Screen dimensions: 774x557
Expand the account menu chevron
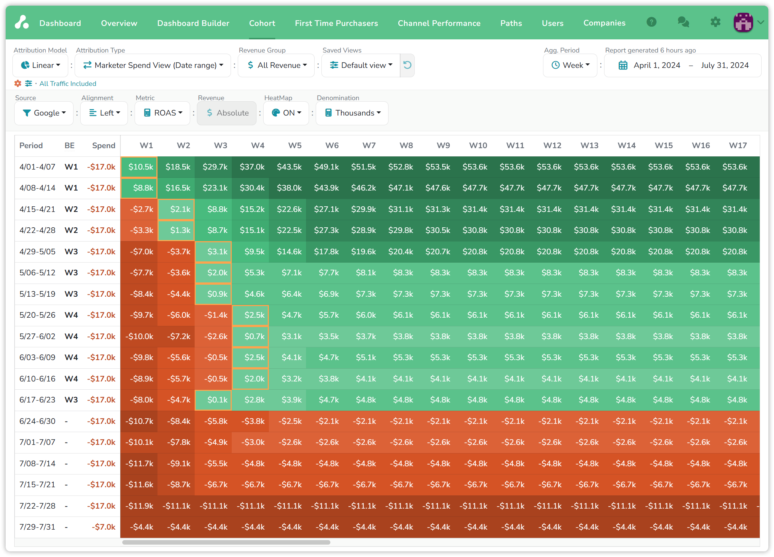[x=761, y=23]
